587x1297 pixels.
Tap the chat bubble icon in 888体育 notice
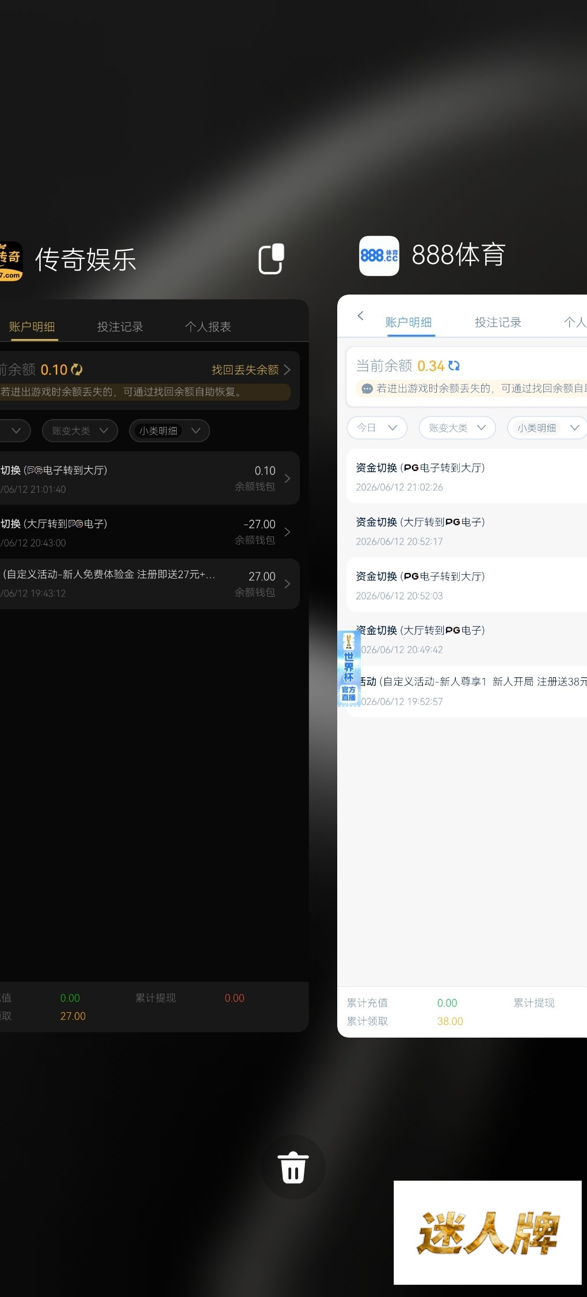(x=367, y=389)
